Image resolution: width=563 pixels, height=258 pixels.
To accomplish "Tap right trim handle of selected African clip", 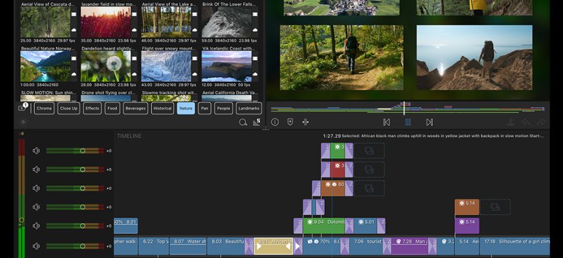I will tap(289, 246).
